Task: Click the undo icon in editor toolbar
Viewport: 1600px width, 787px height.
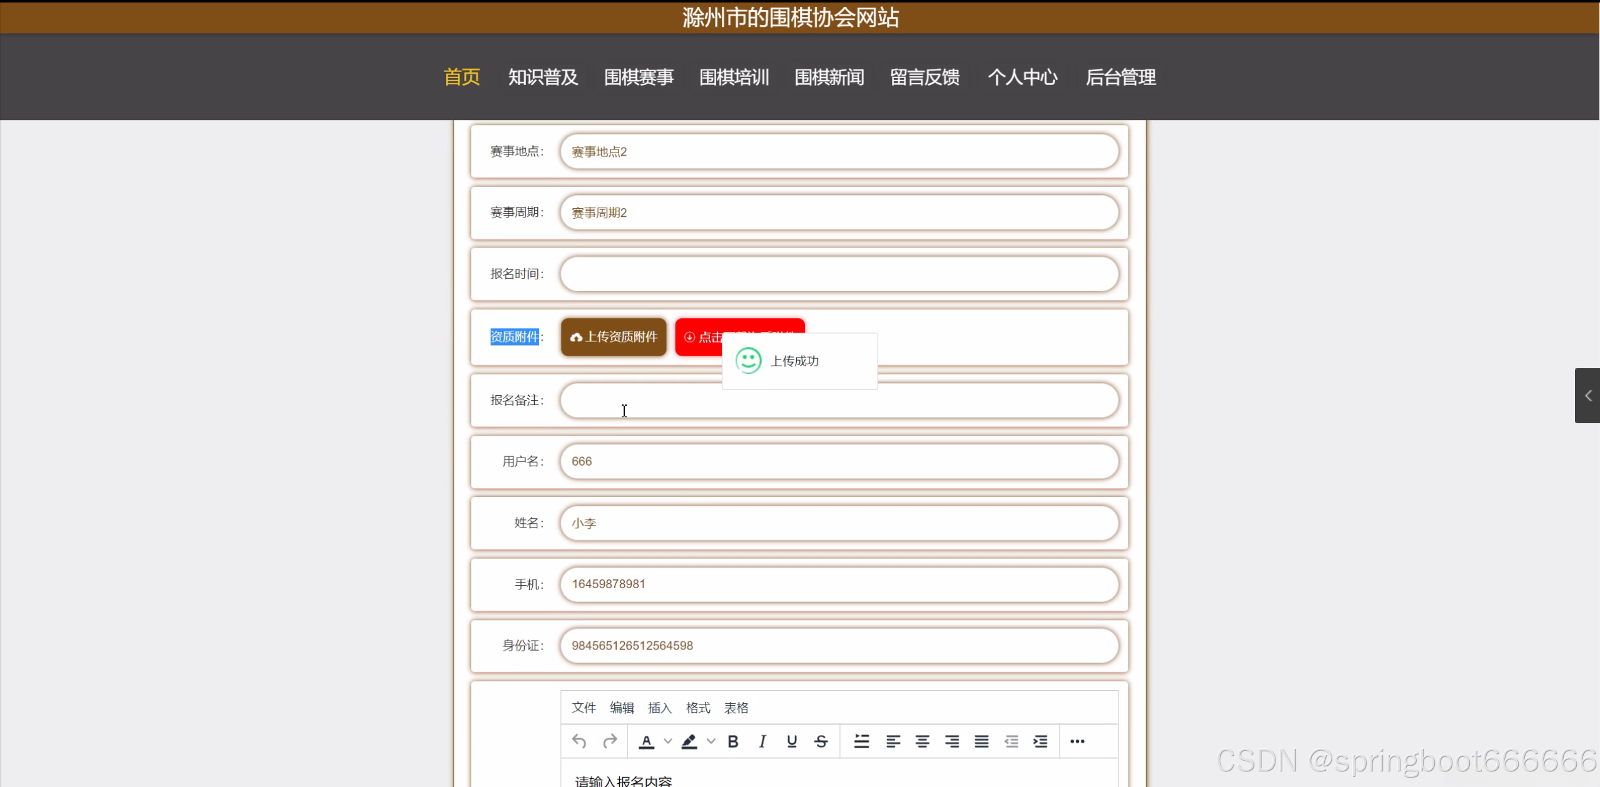Action: click(579, 741)
